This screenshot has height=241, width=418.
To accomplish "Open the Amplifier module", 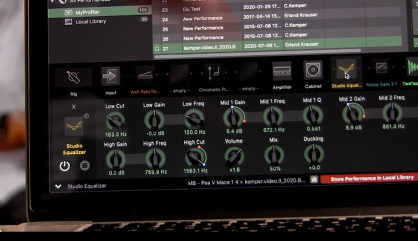I will (x=282, y=71).
